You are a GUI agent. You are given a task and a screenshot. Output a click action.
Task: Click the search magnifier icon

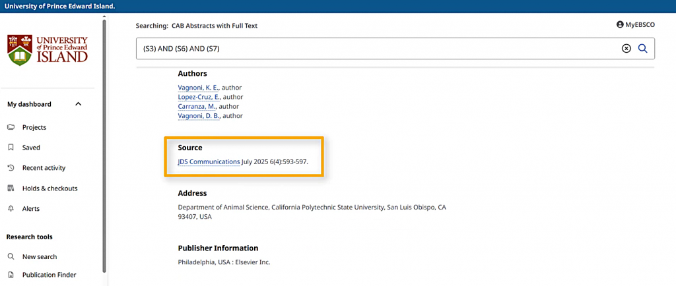coord(642,48)
